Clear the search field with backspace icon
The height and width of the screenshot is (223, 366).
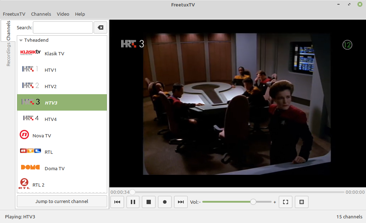coord(100,27)
